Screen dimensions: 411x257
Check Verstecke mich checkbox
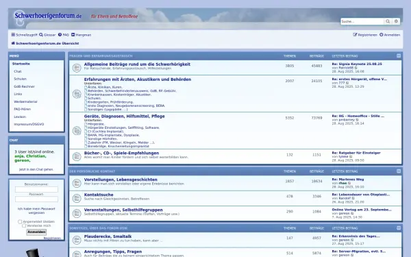pos(24,225)
